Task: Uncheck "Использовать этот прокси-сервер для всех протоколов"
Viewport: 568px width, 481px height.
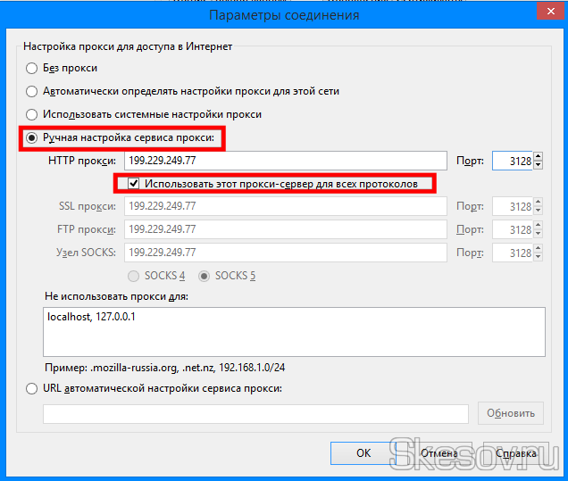Action: (x=134, y=184)
